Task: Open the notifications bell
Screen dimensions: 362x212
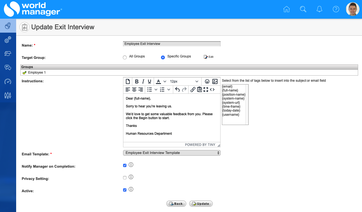Action: click(319, 9)
